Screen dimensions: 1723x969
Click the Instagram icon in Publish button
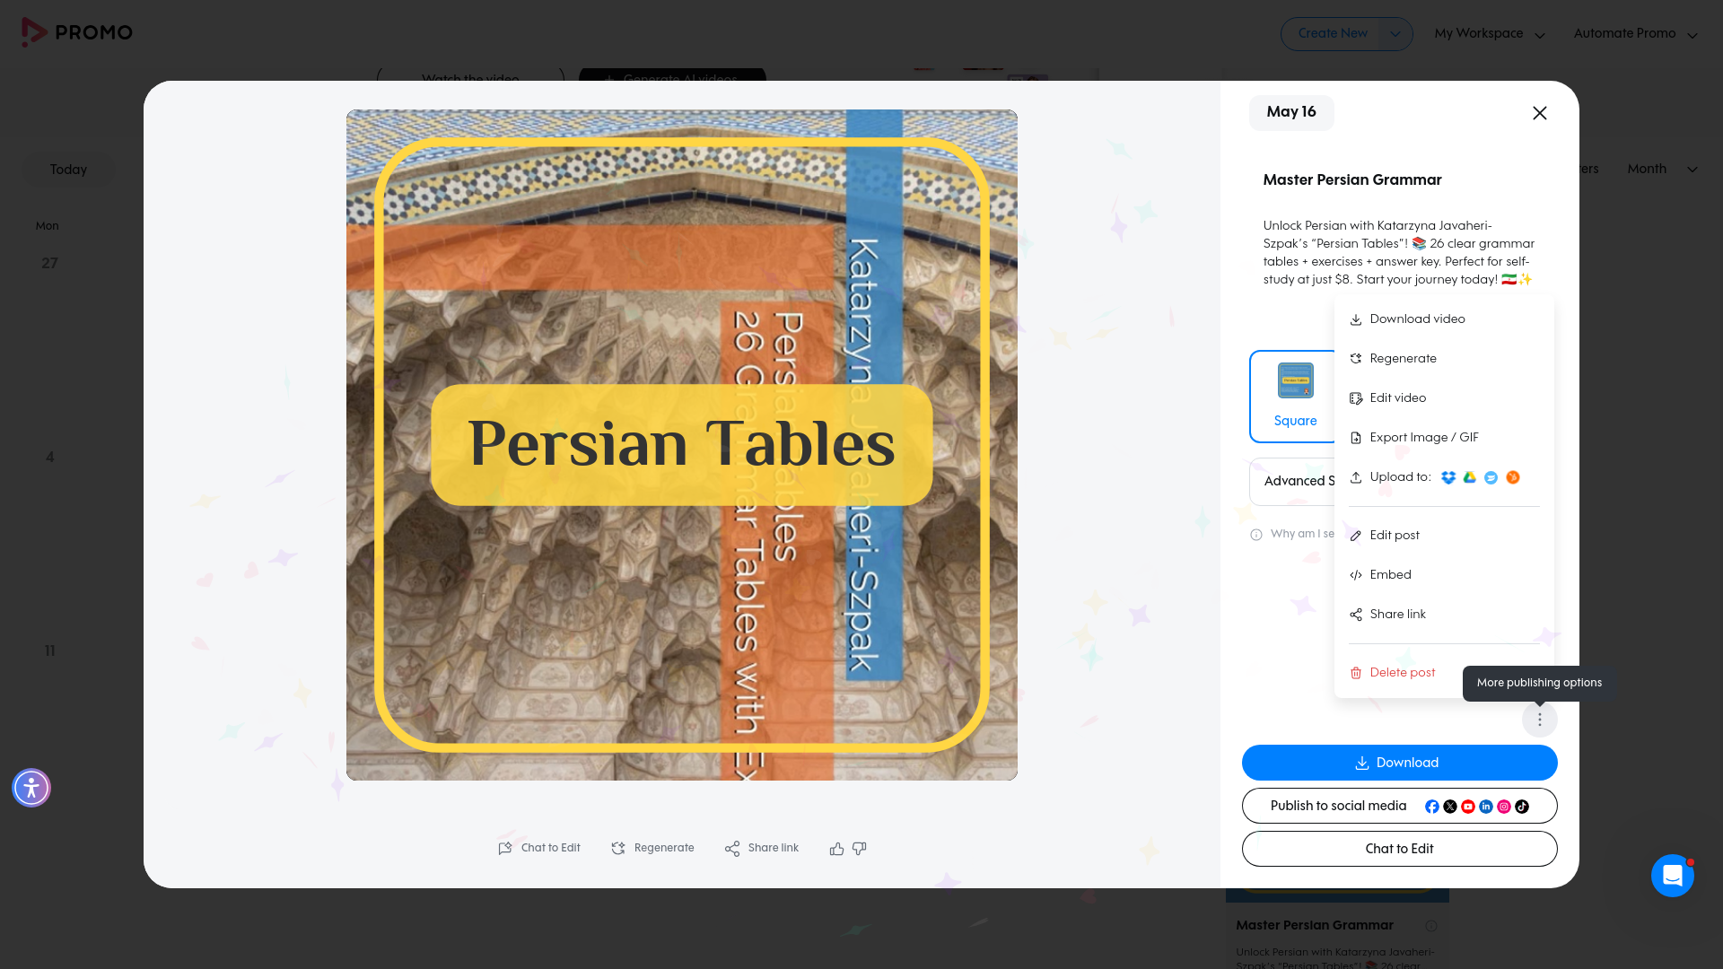(x=1504, y=807)
